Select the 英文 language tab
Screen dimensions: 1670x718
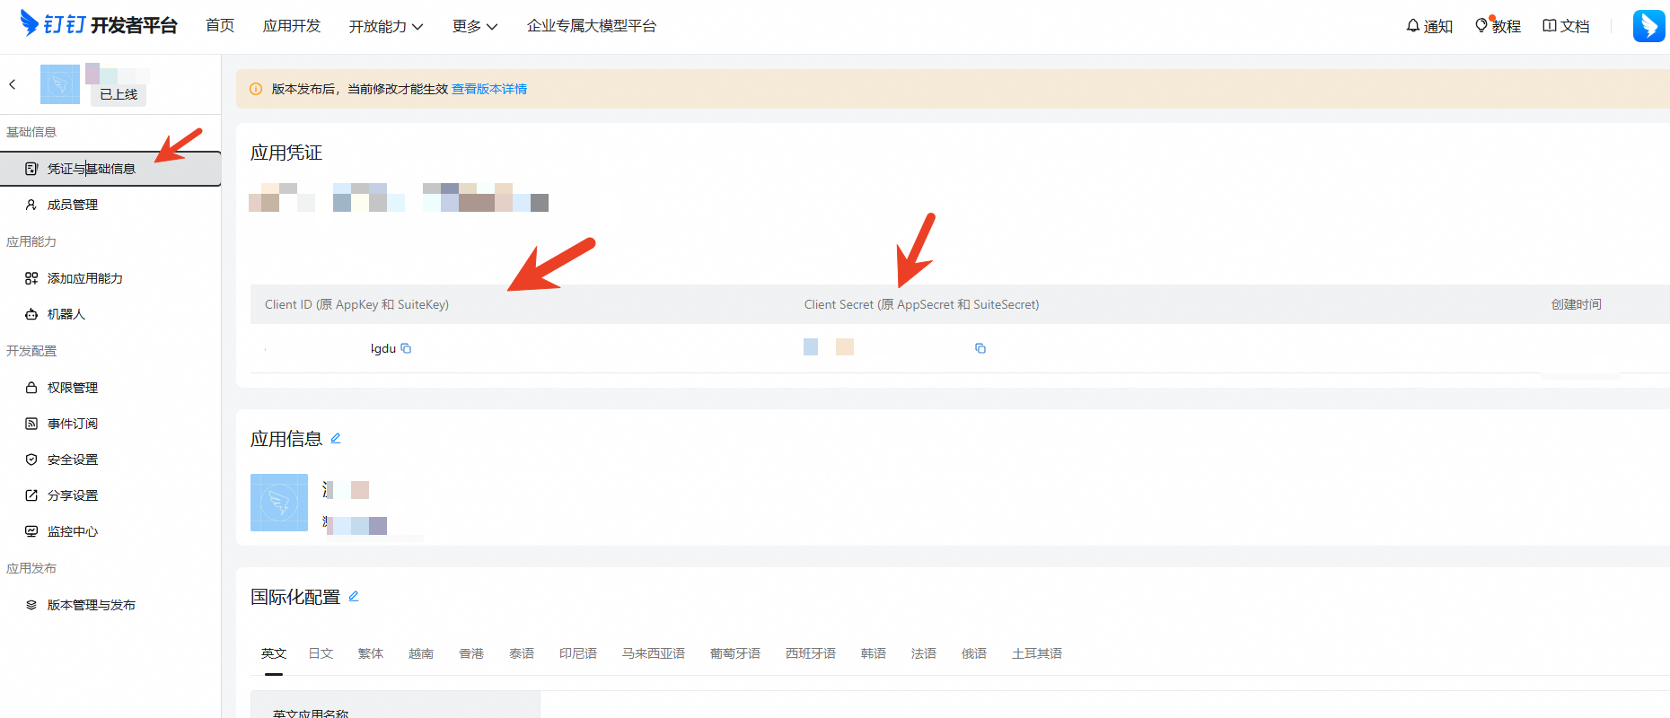274,653
